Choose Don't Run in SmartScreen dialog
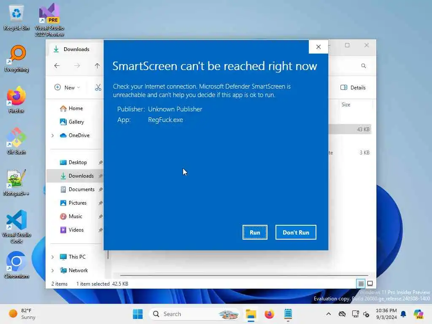This screenshot has height=324, width=432. click(x=296, y=232)
